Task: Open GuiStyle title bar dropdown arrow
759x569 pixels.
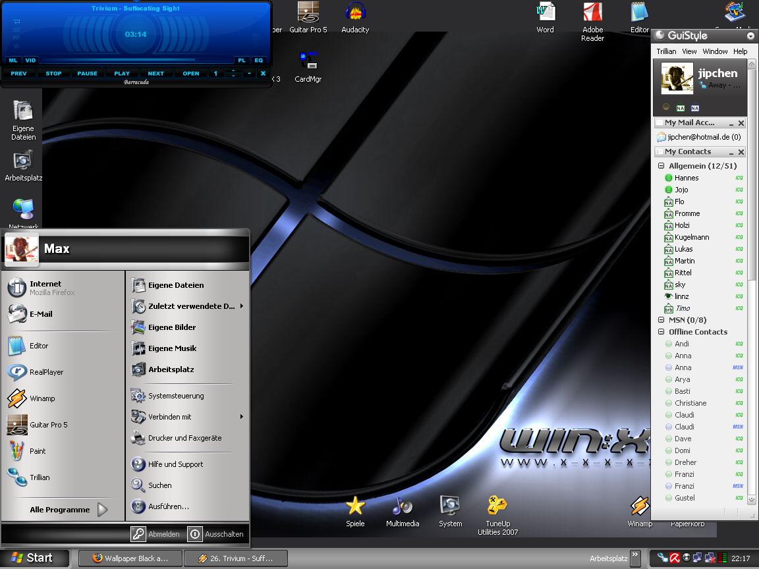Action: click(x=750, y=36)
